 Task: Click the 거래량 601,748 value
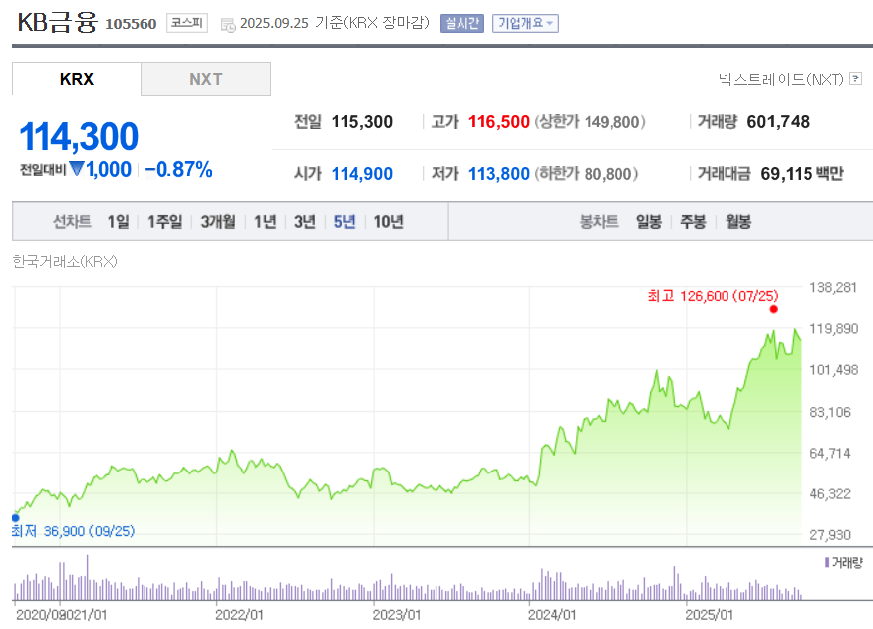(778, 122)
